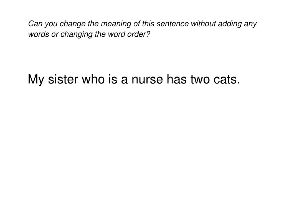
Task: Click the word 'nurse' in the sentence
Action: coord(147,79)
